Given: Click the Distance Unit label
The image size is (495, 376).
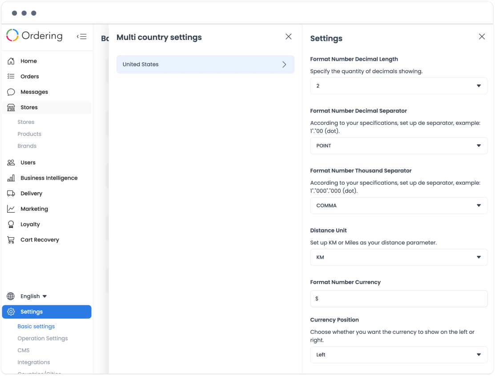Looking at the screenshot, I should pos(328,230).
